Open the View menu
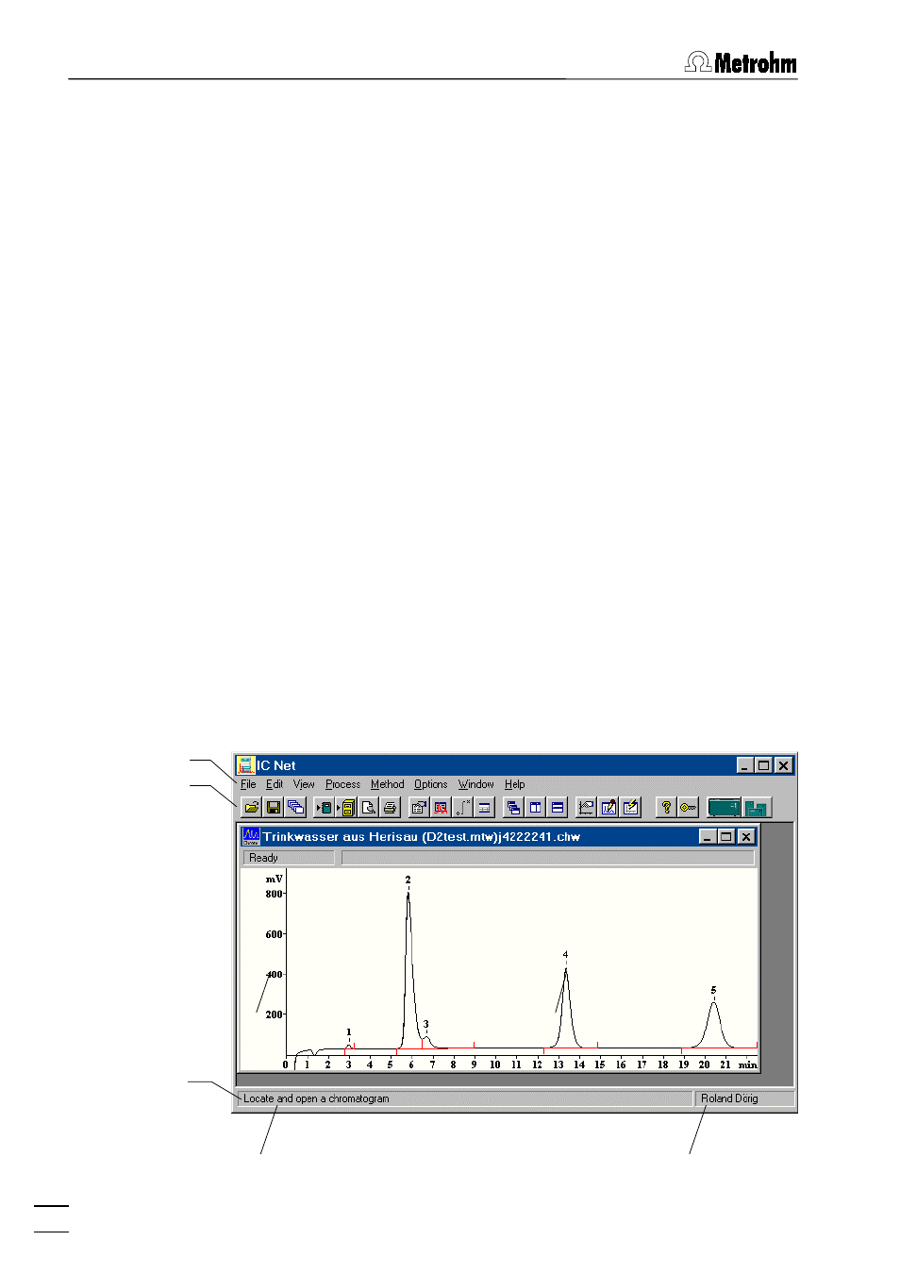 pos(304,784)
